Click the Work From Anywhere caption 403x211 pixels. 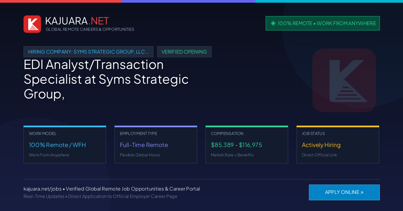[x=49, y=155]
